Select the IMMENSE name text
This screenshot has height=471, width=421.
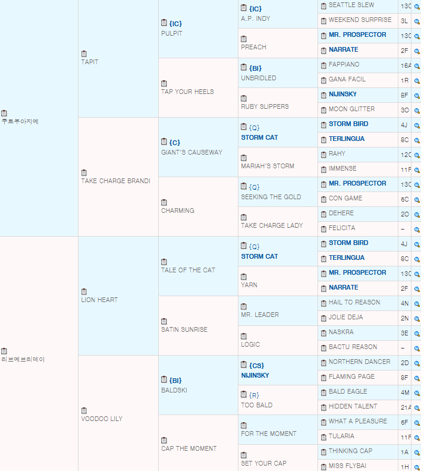343,168
